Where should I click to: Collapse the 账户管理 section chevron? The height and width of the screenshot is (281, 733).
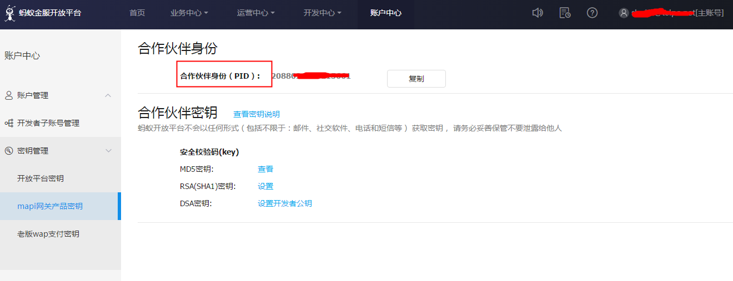(108, 95)
